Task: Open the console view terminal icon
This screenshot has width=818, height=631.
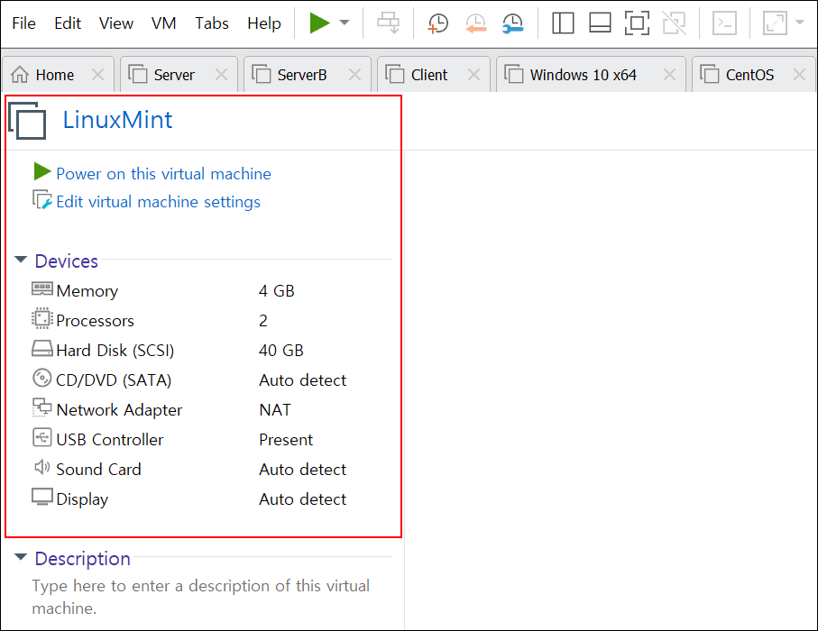Action: coord(724,23)
